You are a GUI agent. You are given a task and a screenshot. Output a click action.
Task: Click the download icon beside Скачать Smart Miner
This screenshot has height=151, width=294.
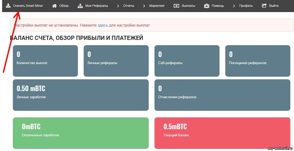[x=8, y=6]
